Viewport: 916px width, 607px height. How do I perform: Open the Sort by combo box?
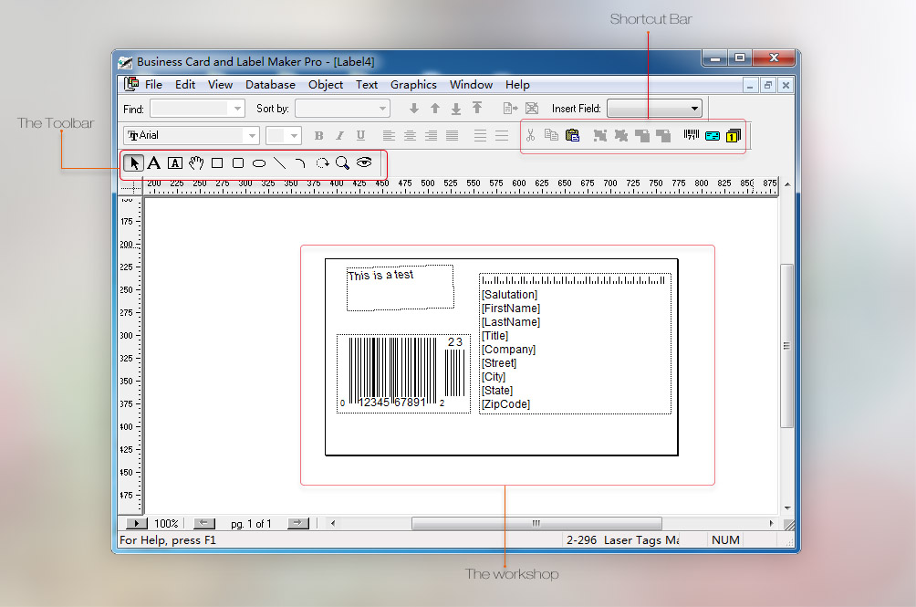click(382, 109)
